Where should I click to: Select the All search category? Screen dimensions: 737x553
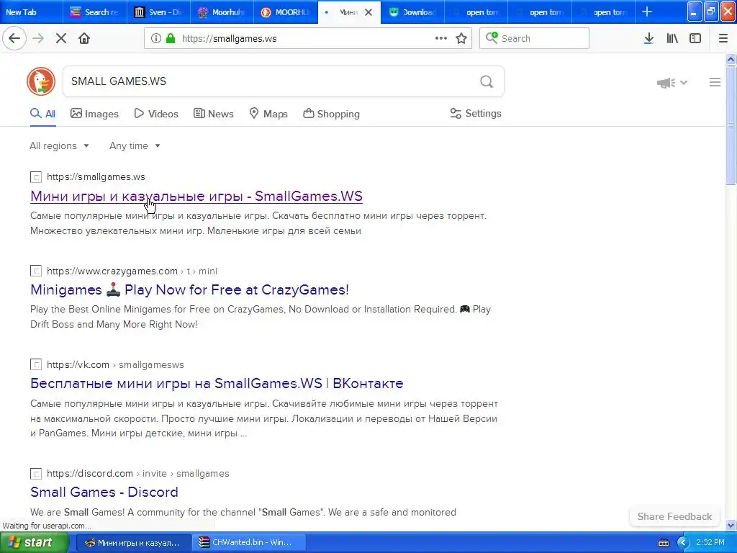pyautogui.click(x=42, y=114)
